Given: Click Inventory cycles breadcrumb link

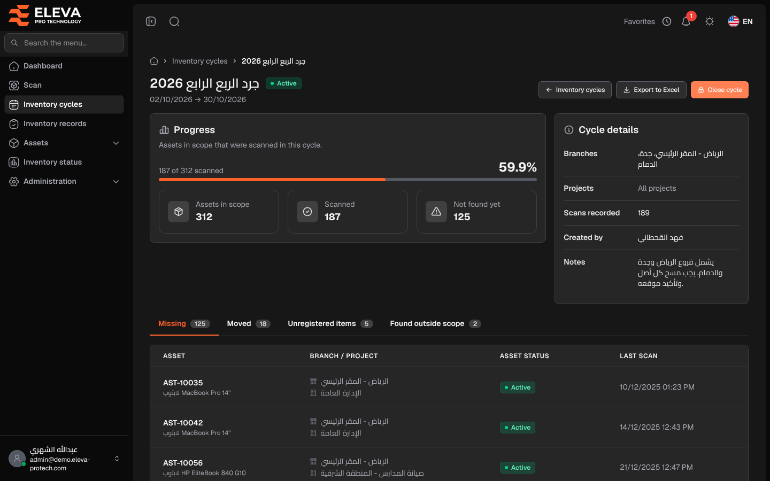Looking at the screenshot, I should coord(199,61).
